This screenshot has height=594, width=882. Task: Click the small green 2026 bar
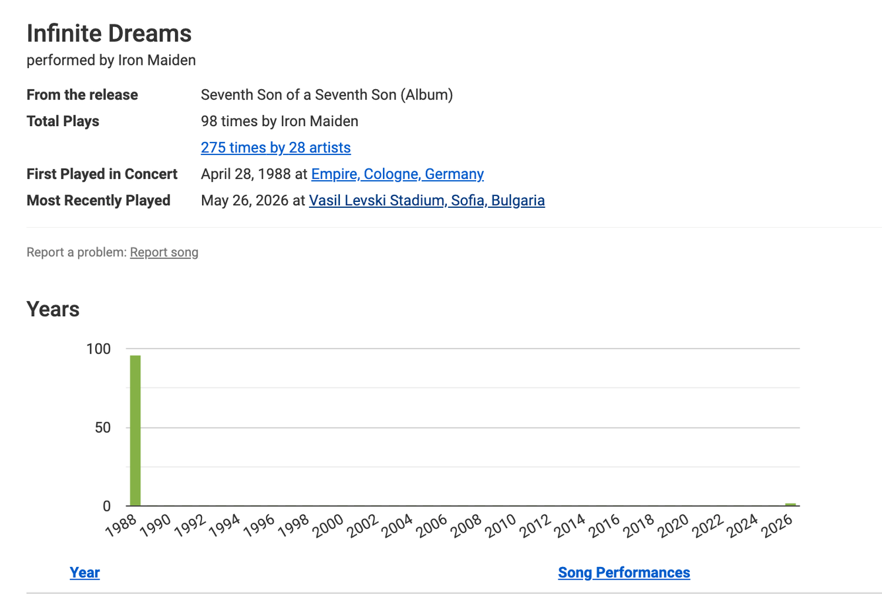(x=790, y=504)
